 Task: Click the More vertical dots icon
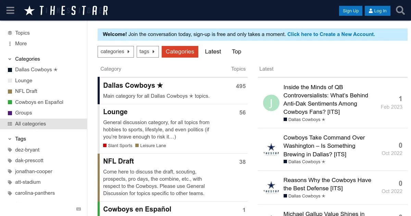click(10, 44)
